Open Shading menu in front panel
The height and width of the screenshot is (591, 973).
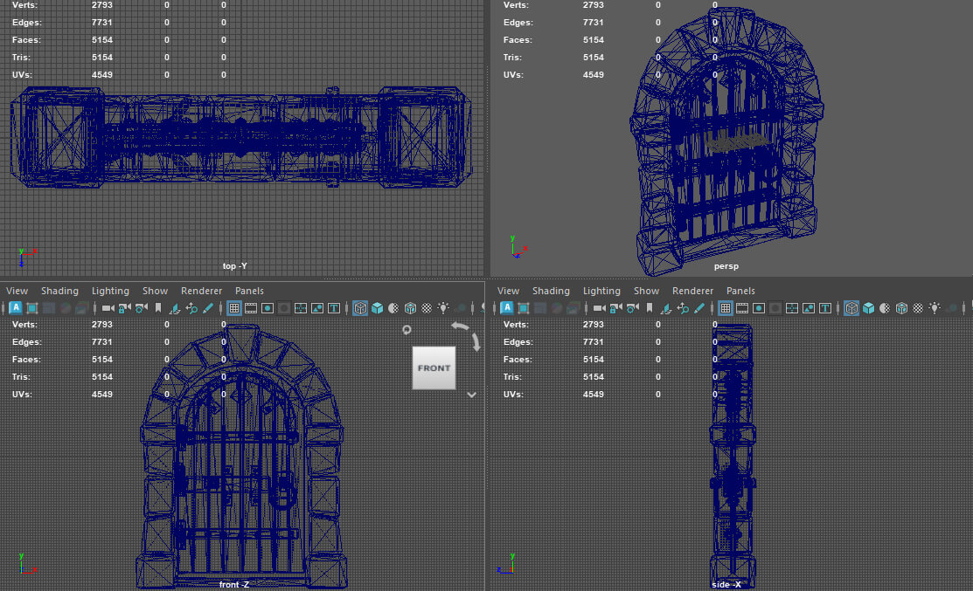click(59, 291)
